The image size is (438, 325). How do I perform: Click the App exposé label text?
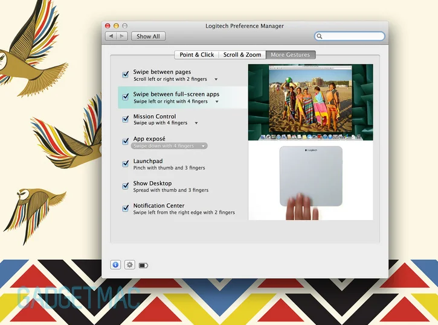(149, 139)
